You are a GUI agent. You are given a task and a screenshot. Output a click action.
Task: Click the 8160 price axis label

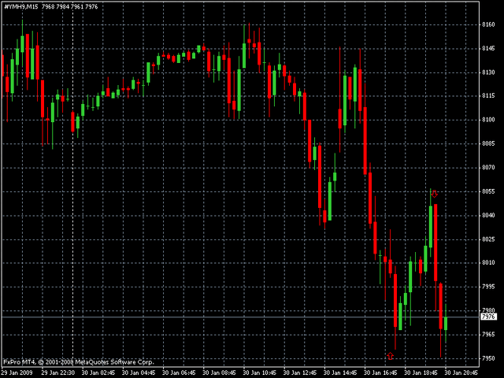[x=488, y=24]
